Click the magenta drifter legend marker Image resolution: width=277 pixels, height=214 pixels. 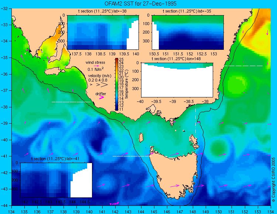coord(102,97)
